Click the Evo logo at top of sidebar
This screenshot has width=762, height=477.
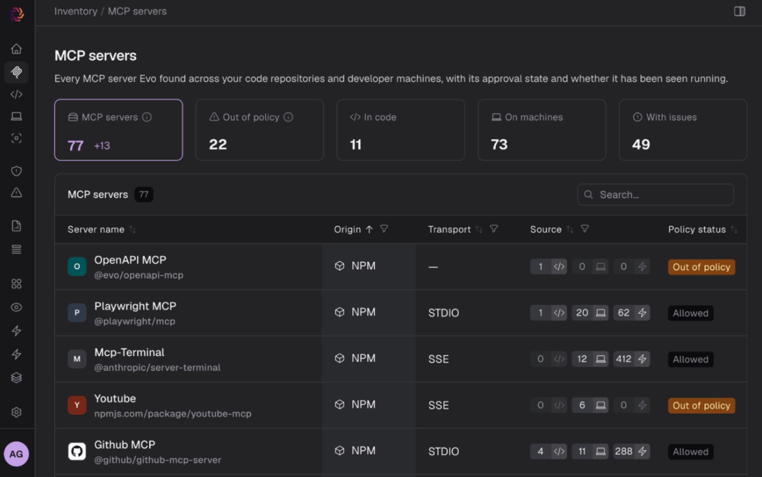click(16, 14)
